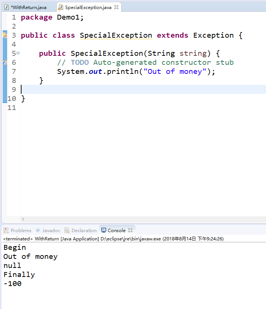Image resolution: width=266 pixels, height=309 pixels.
Task: Click 'println' on line 7
Action: click(123, 72)
